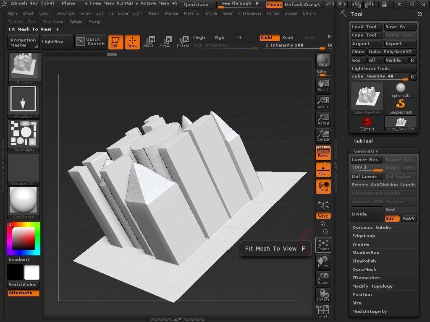Toggle Alternate color button

coord(24,293)
